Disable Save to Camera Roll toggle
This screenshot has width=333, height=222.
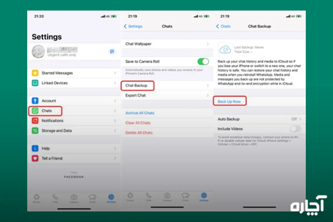pyautogui.click(x=203, y=61)
